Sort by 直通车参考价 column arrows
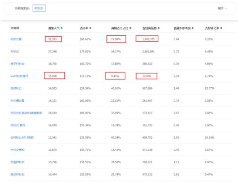Screen dimensions: 239x182 192,28
